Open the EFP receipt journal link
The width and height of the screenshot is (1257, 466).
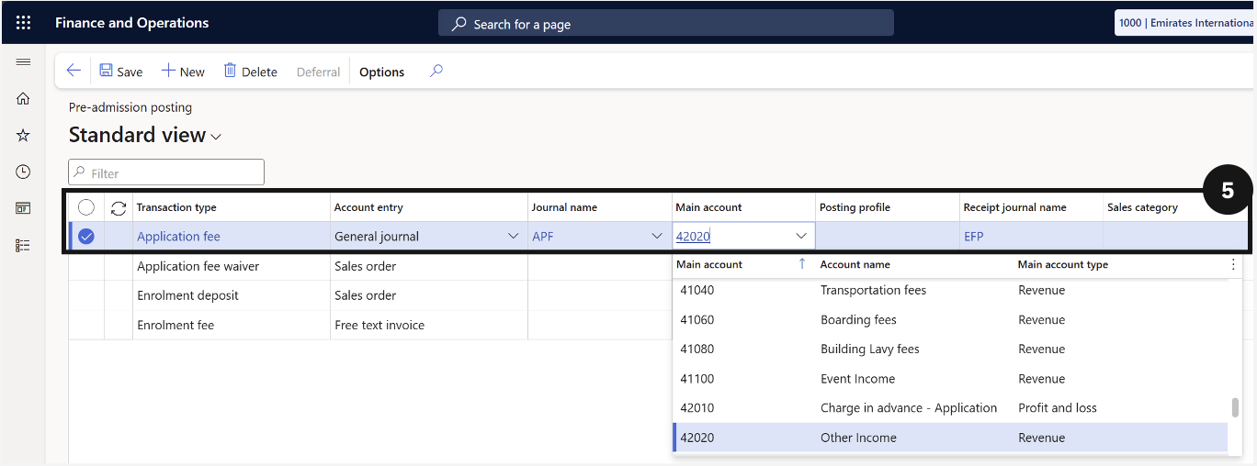pos(974,237)
